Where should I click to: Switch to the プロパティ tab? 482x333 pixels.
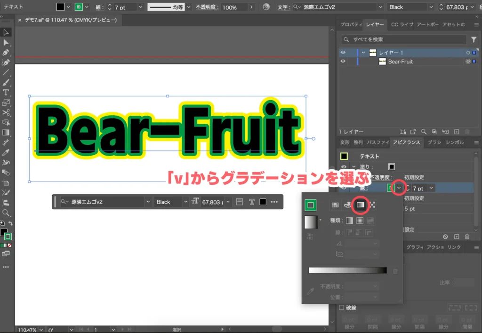[350, 24]
